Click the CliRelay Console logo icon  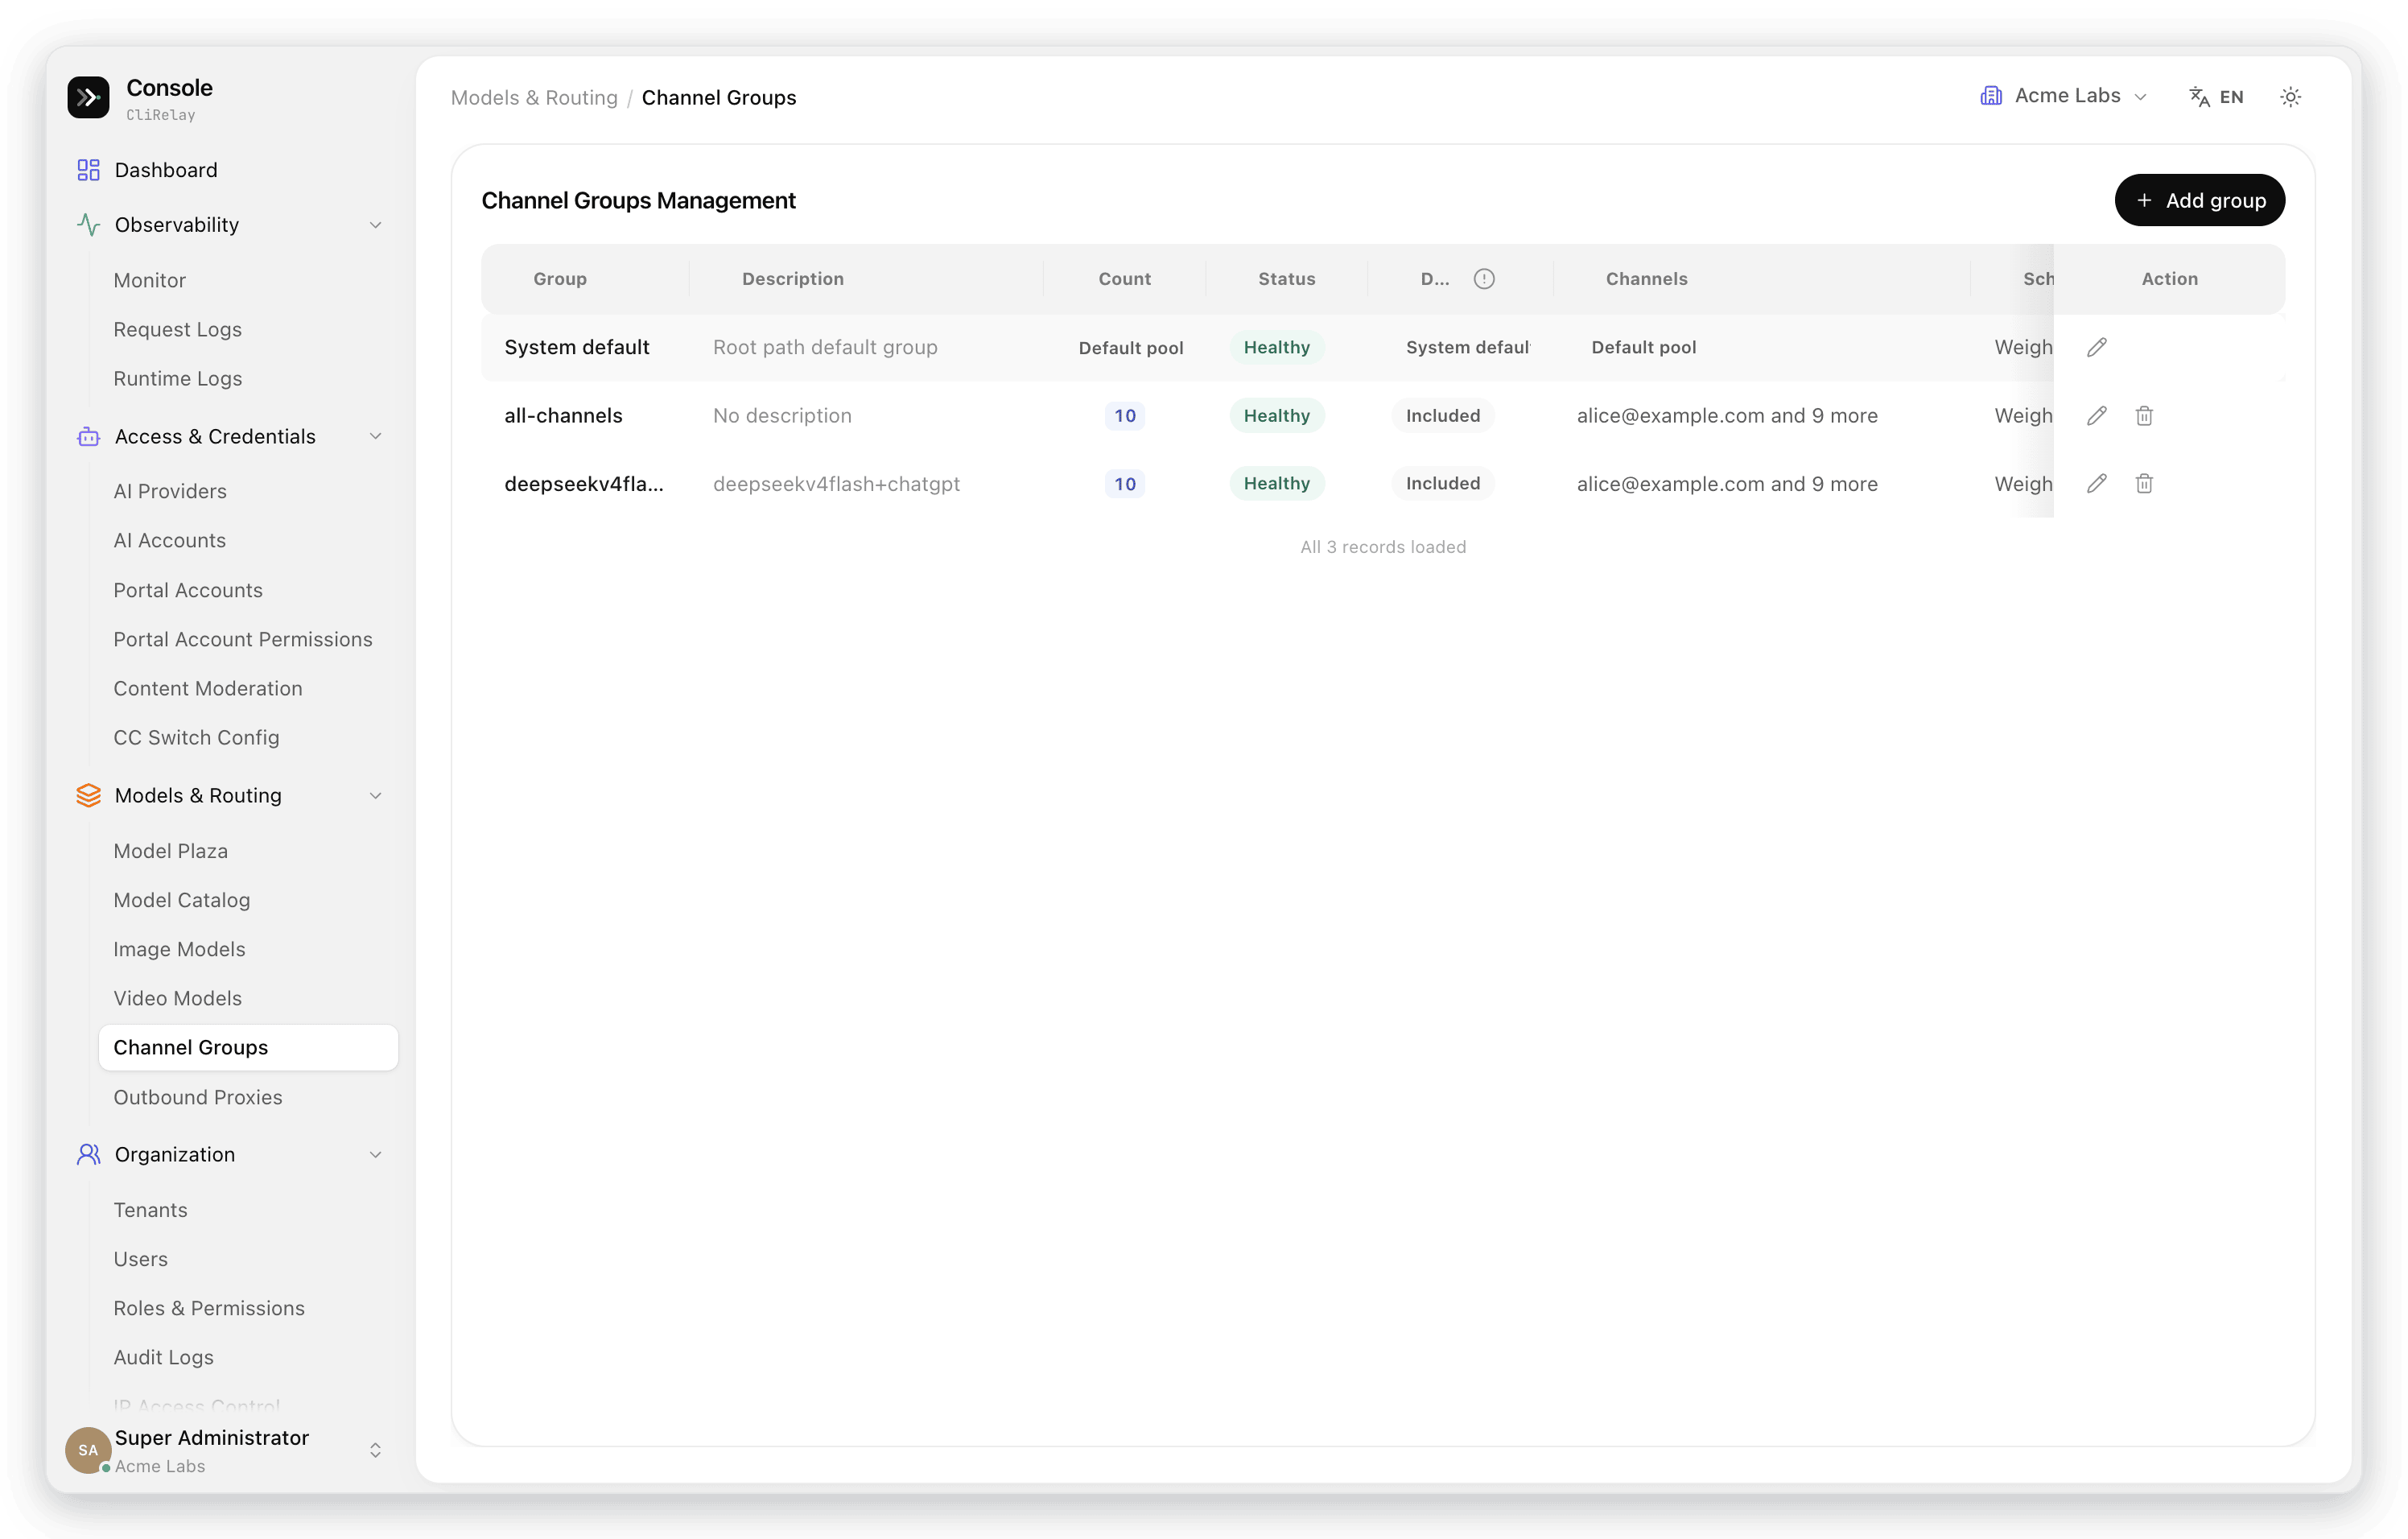88,97
